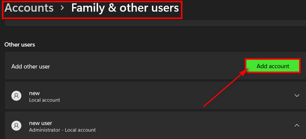Click the green Add account button
The image size is (306, 139).
click(273, 66)
